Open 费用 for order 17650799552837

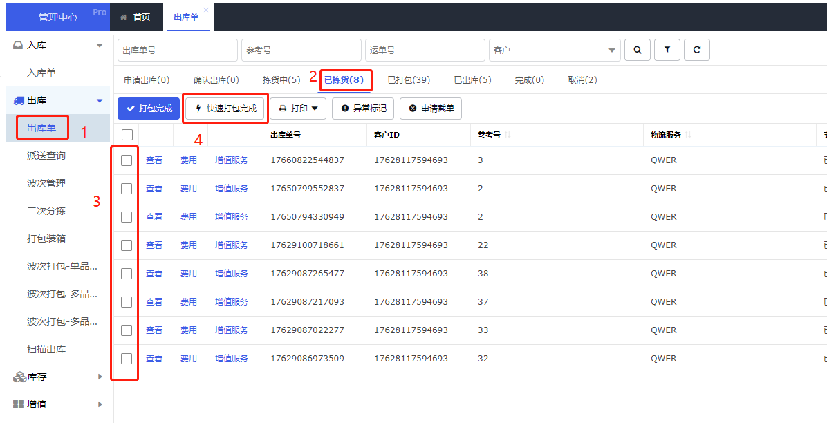coord(189,188)
